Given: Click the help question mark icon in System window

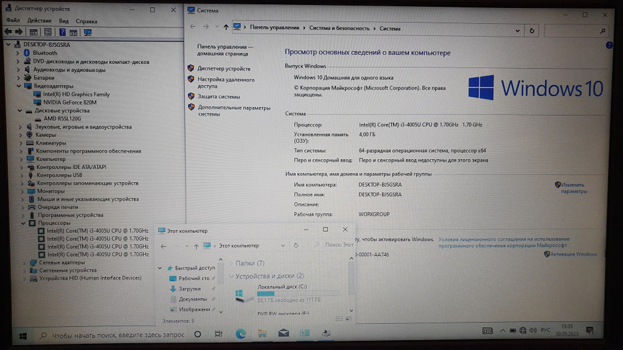Looking at the screenshot, I should point(609,45).
